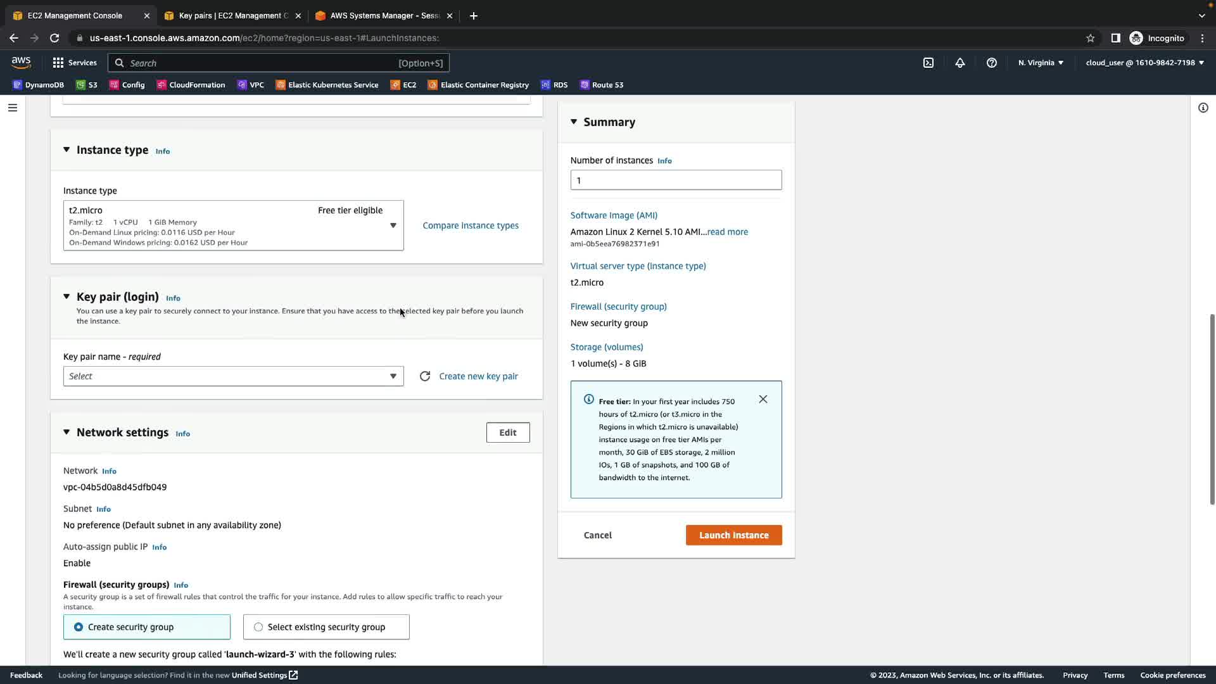Click the notifications bell icon

960,63
